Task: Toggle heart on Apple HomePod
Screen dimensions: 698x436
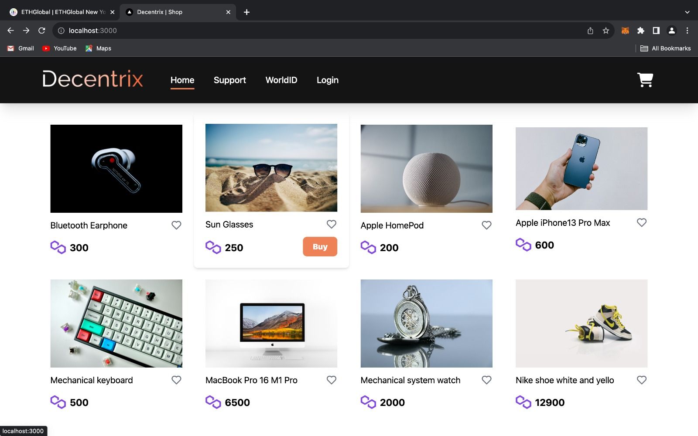Action: click(x=486, y=225)
